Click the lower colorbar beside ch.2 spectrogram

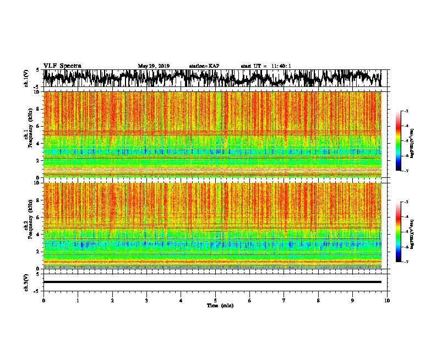[x=398, y=232]
